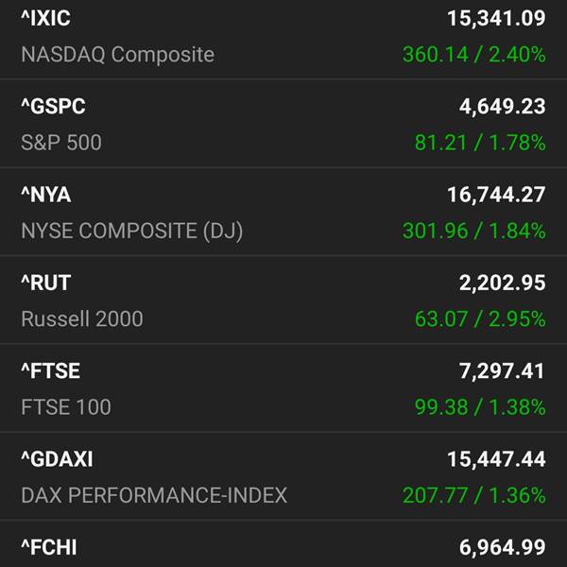
Task: Select the FTSE 100 name label
Action: pos(66,407)
